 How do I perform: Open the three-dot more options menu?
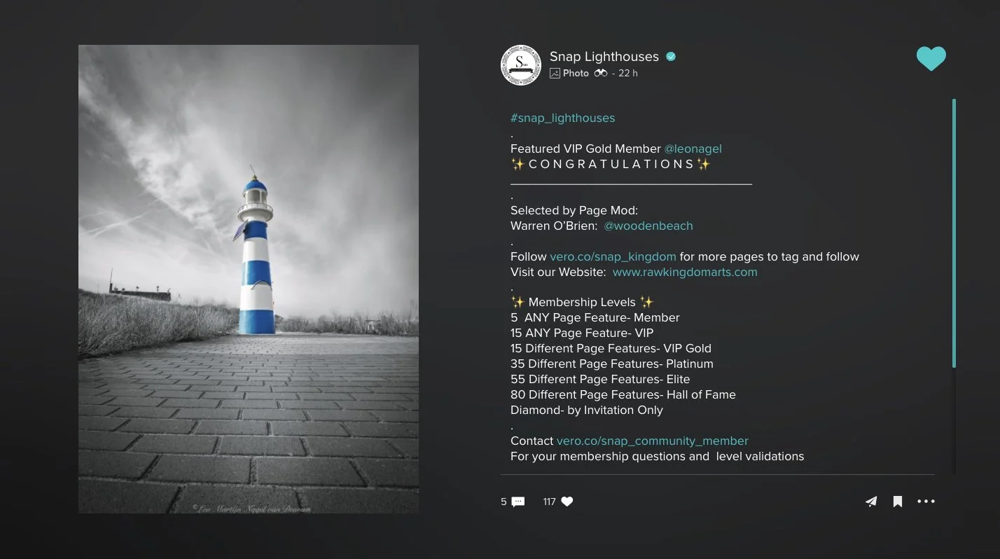[x=926, y=502]
